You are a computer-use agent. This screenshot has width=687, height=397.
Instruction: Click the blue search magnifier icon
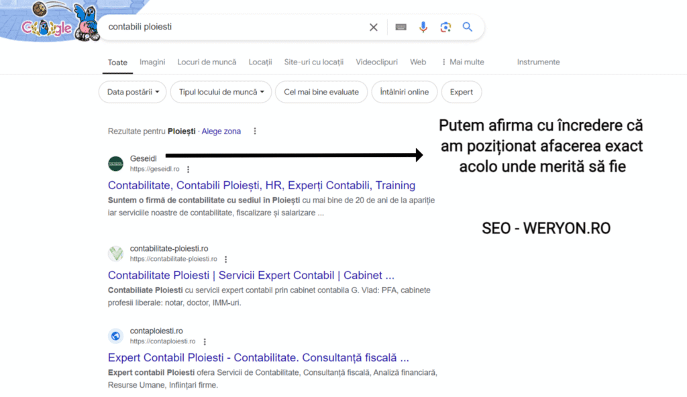468,27
